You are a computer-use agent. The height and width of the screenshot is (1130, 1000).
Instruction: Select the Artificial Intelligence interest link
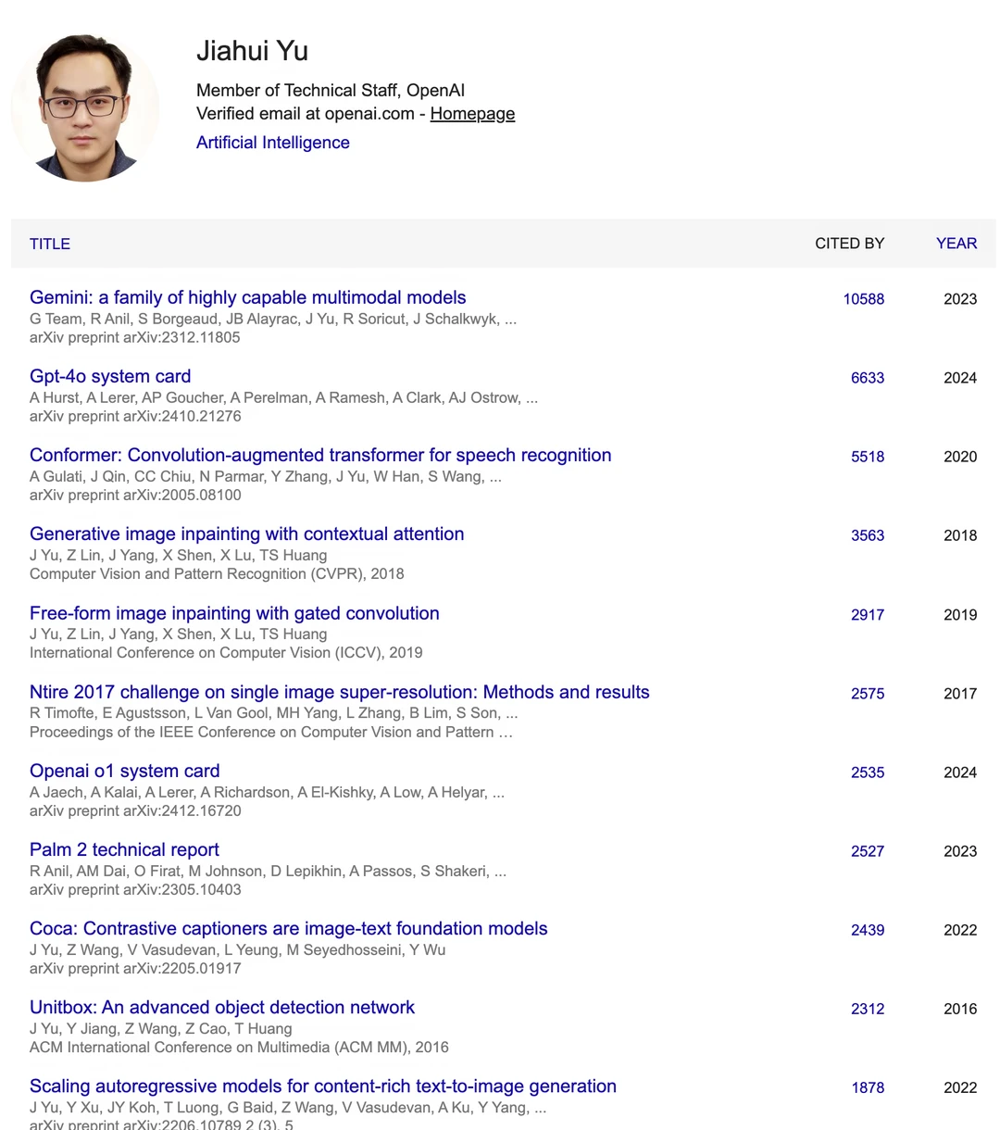(x=273, y=143)
